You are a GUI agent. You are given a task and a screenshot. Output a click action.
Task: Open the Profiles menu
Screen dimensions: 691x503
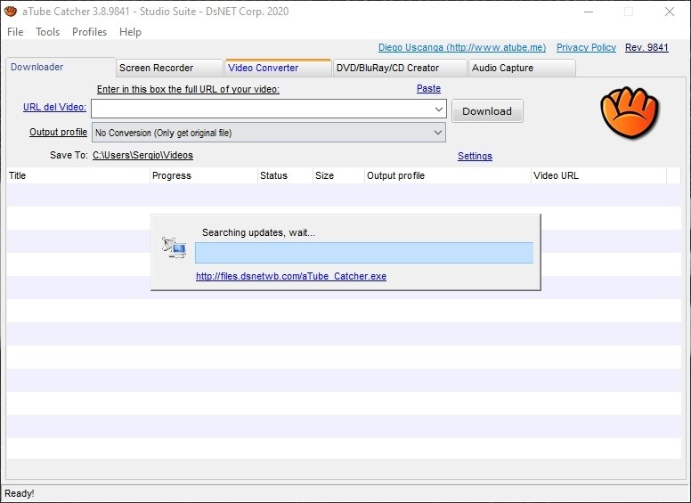pyautogui.click(x=89, y=32)
